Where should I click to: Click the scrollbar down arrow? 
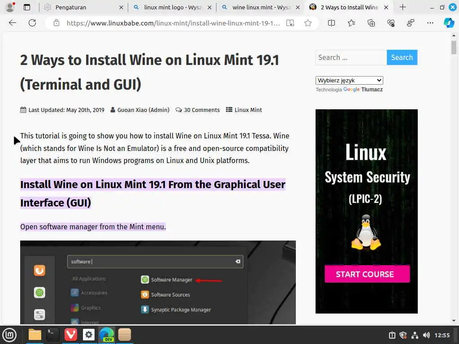(x=454, y=321)
